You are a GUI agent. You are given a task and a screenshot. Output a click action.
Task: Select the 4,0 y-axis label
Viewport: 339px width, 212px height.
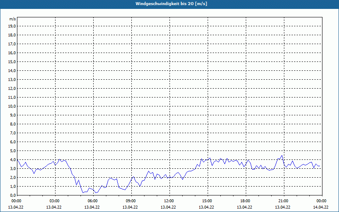[13, 160]
